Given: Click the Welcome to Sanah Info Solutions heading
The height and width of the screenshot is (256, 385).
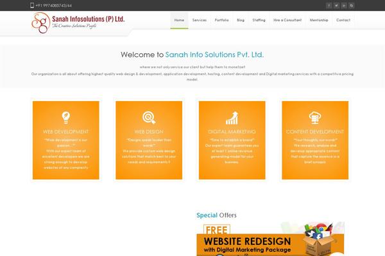Looking at the screenshot, I should (193, 54).
